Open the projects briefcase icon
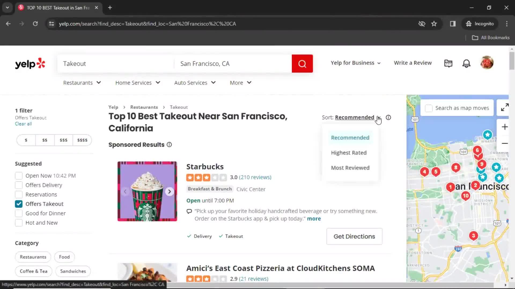Image resolution: width=515 pixels, height=289 pixels. (x=448, y=63)
